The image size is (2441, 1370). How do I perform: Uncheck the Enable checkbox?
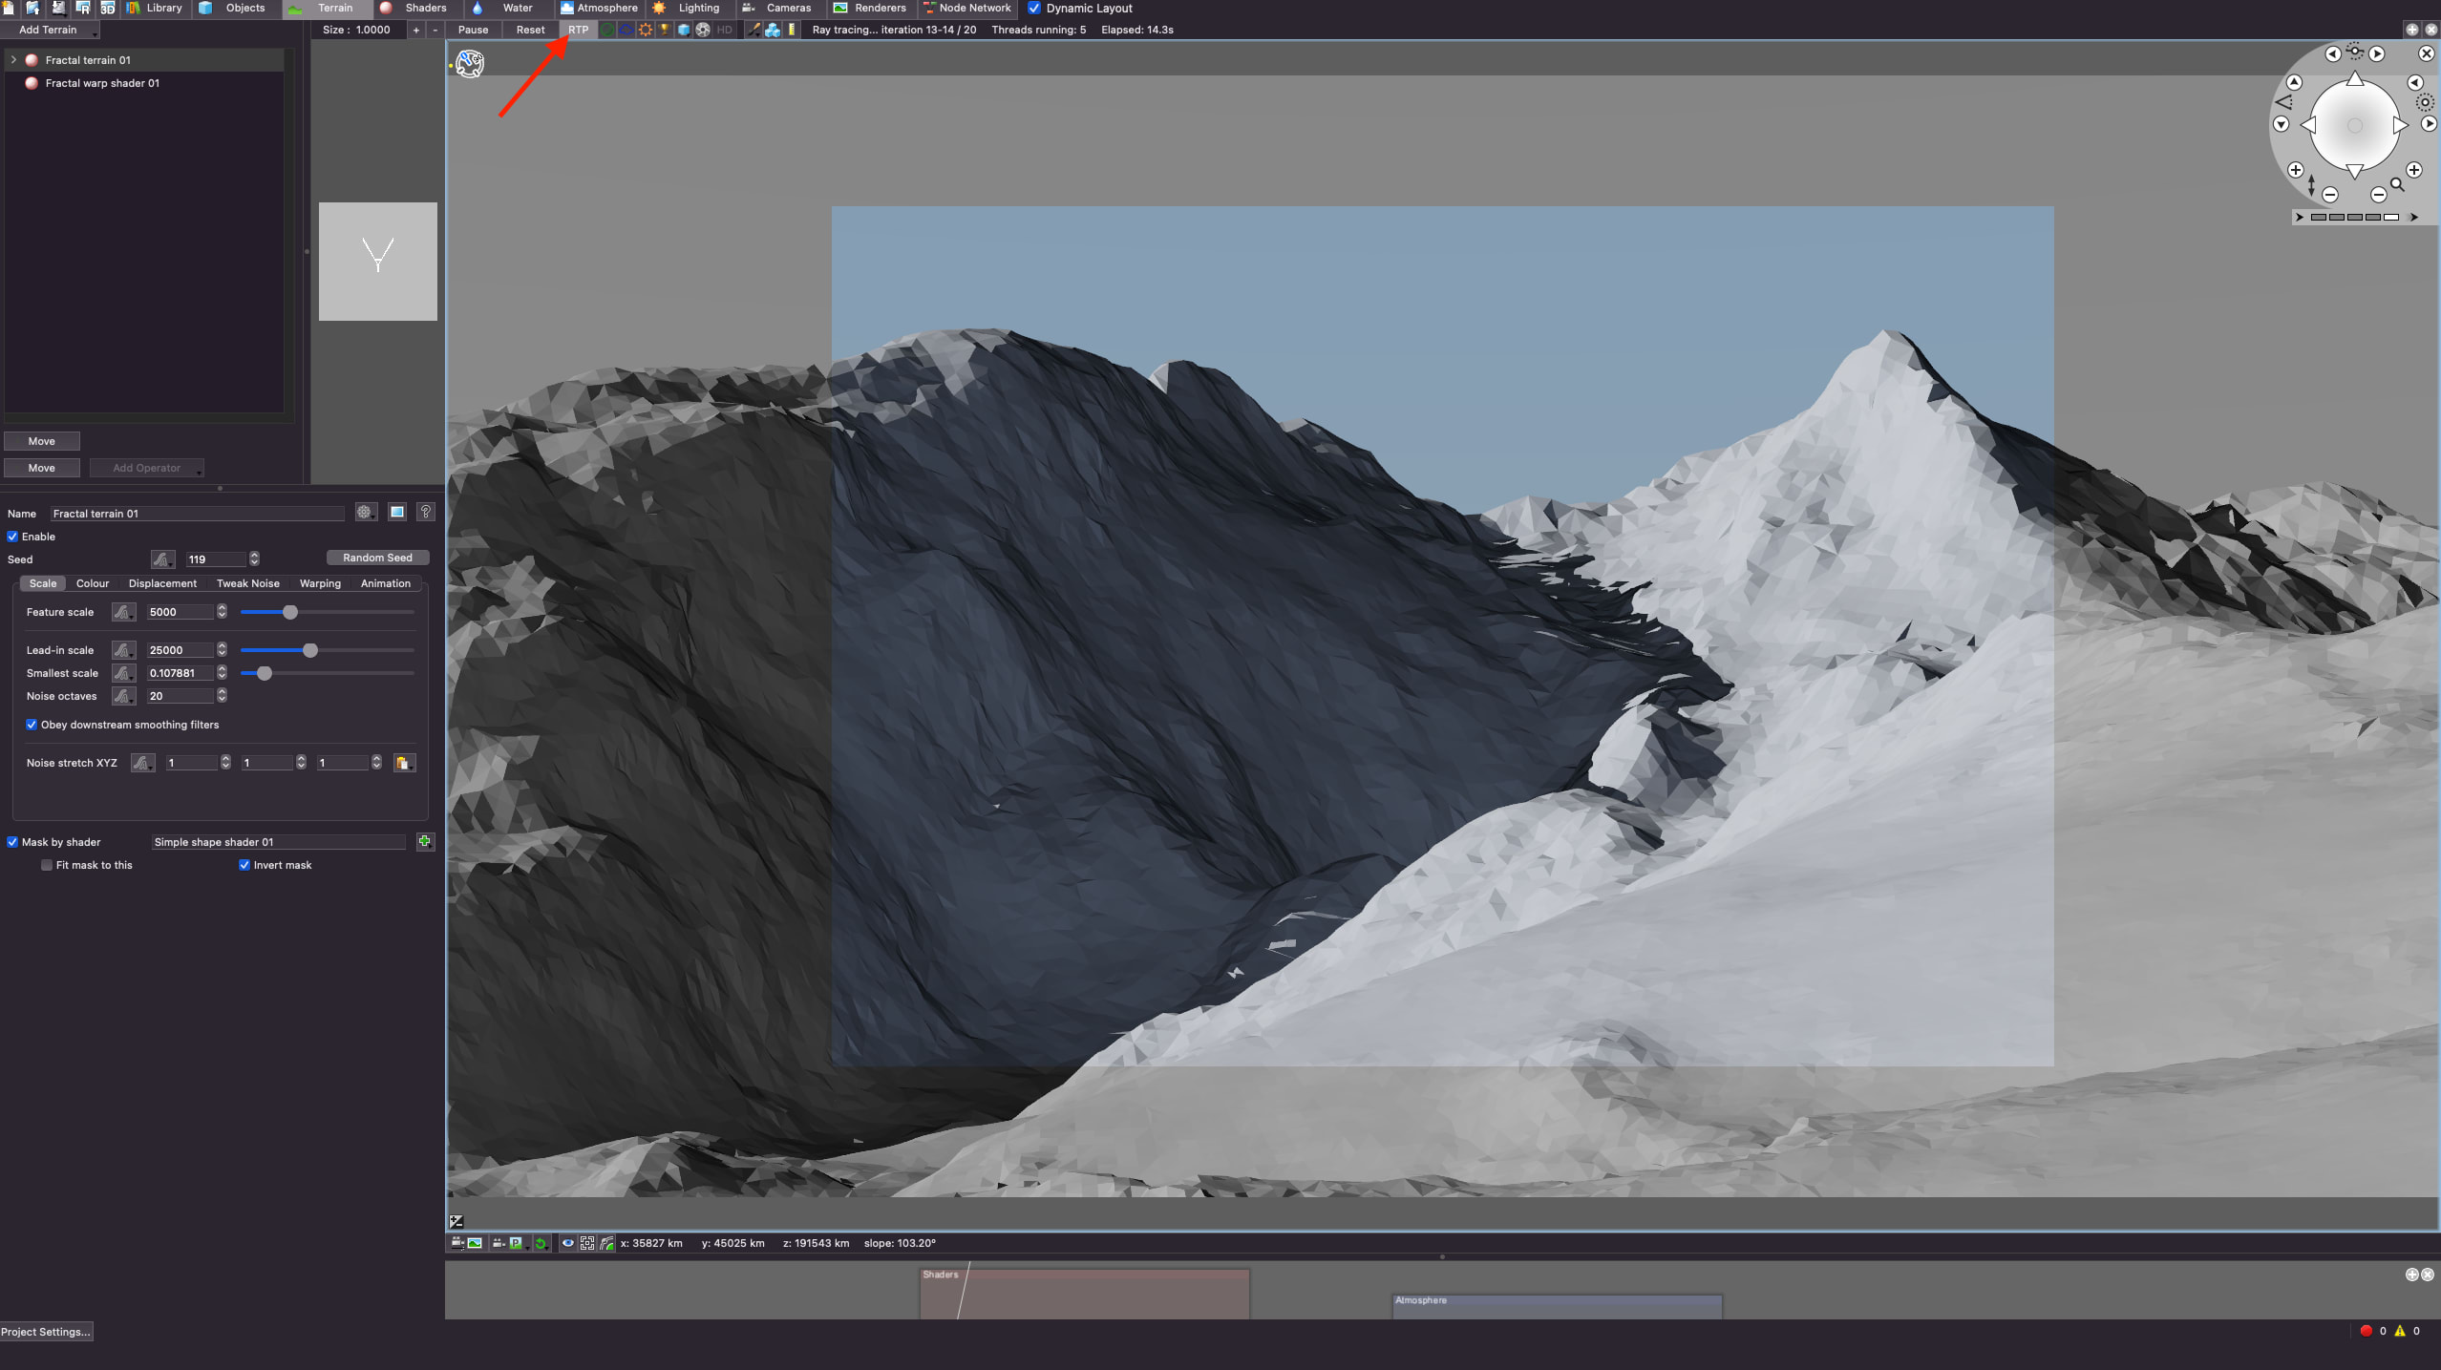point(13,537)
